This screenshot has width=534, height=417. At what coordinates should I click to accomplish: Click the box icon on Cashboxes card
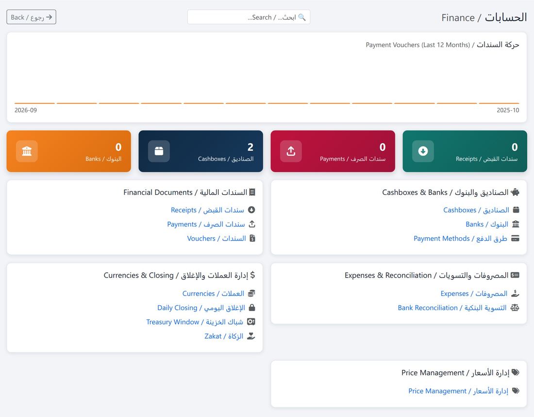[x=159, y=151]
